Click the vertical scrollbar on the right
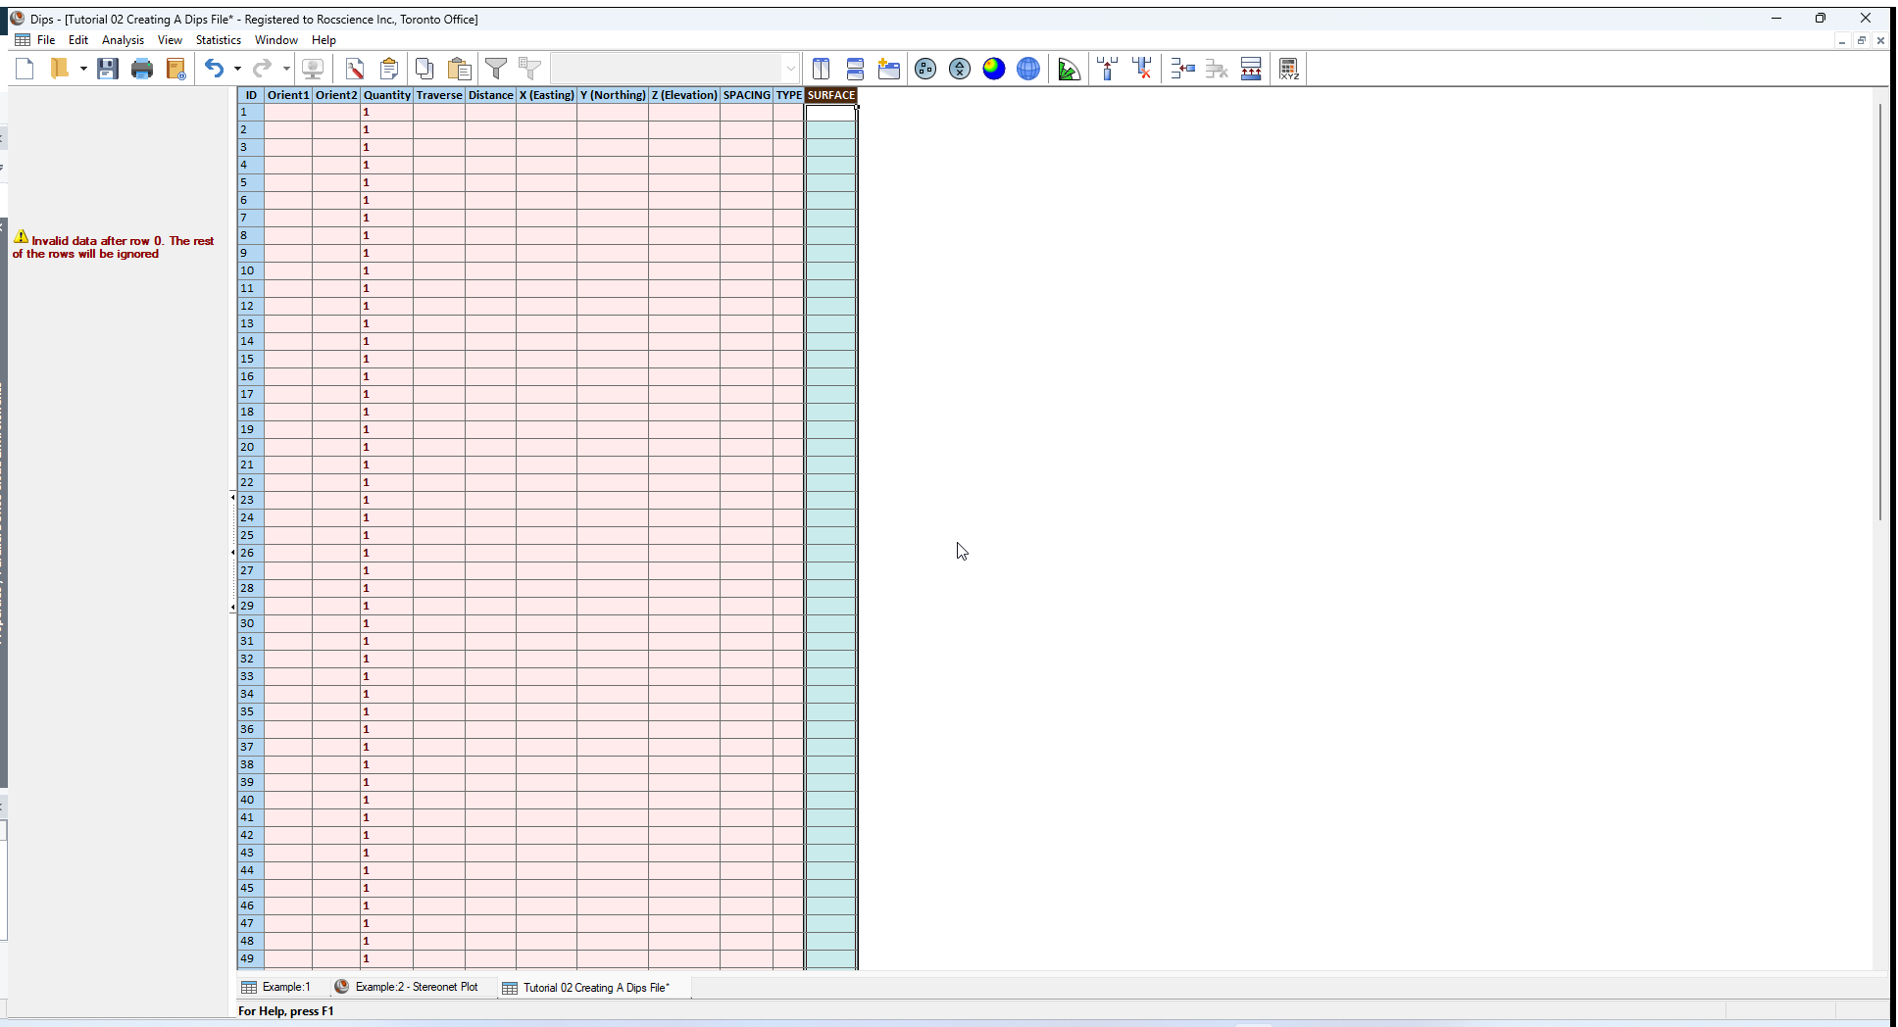1898x1027 pixels. tap(1879, 312)
